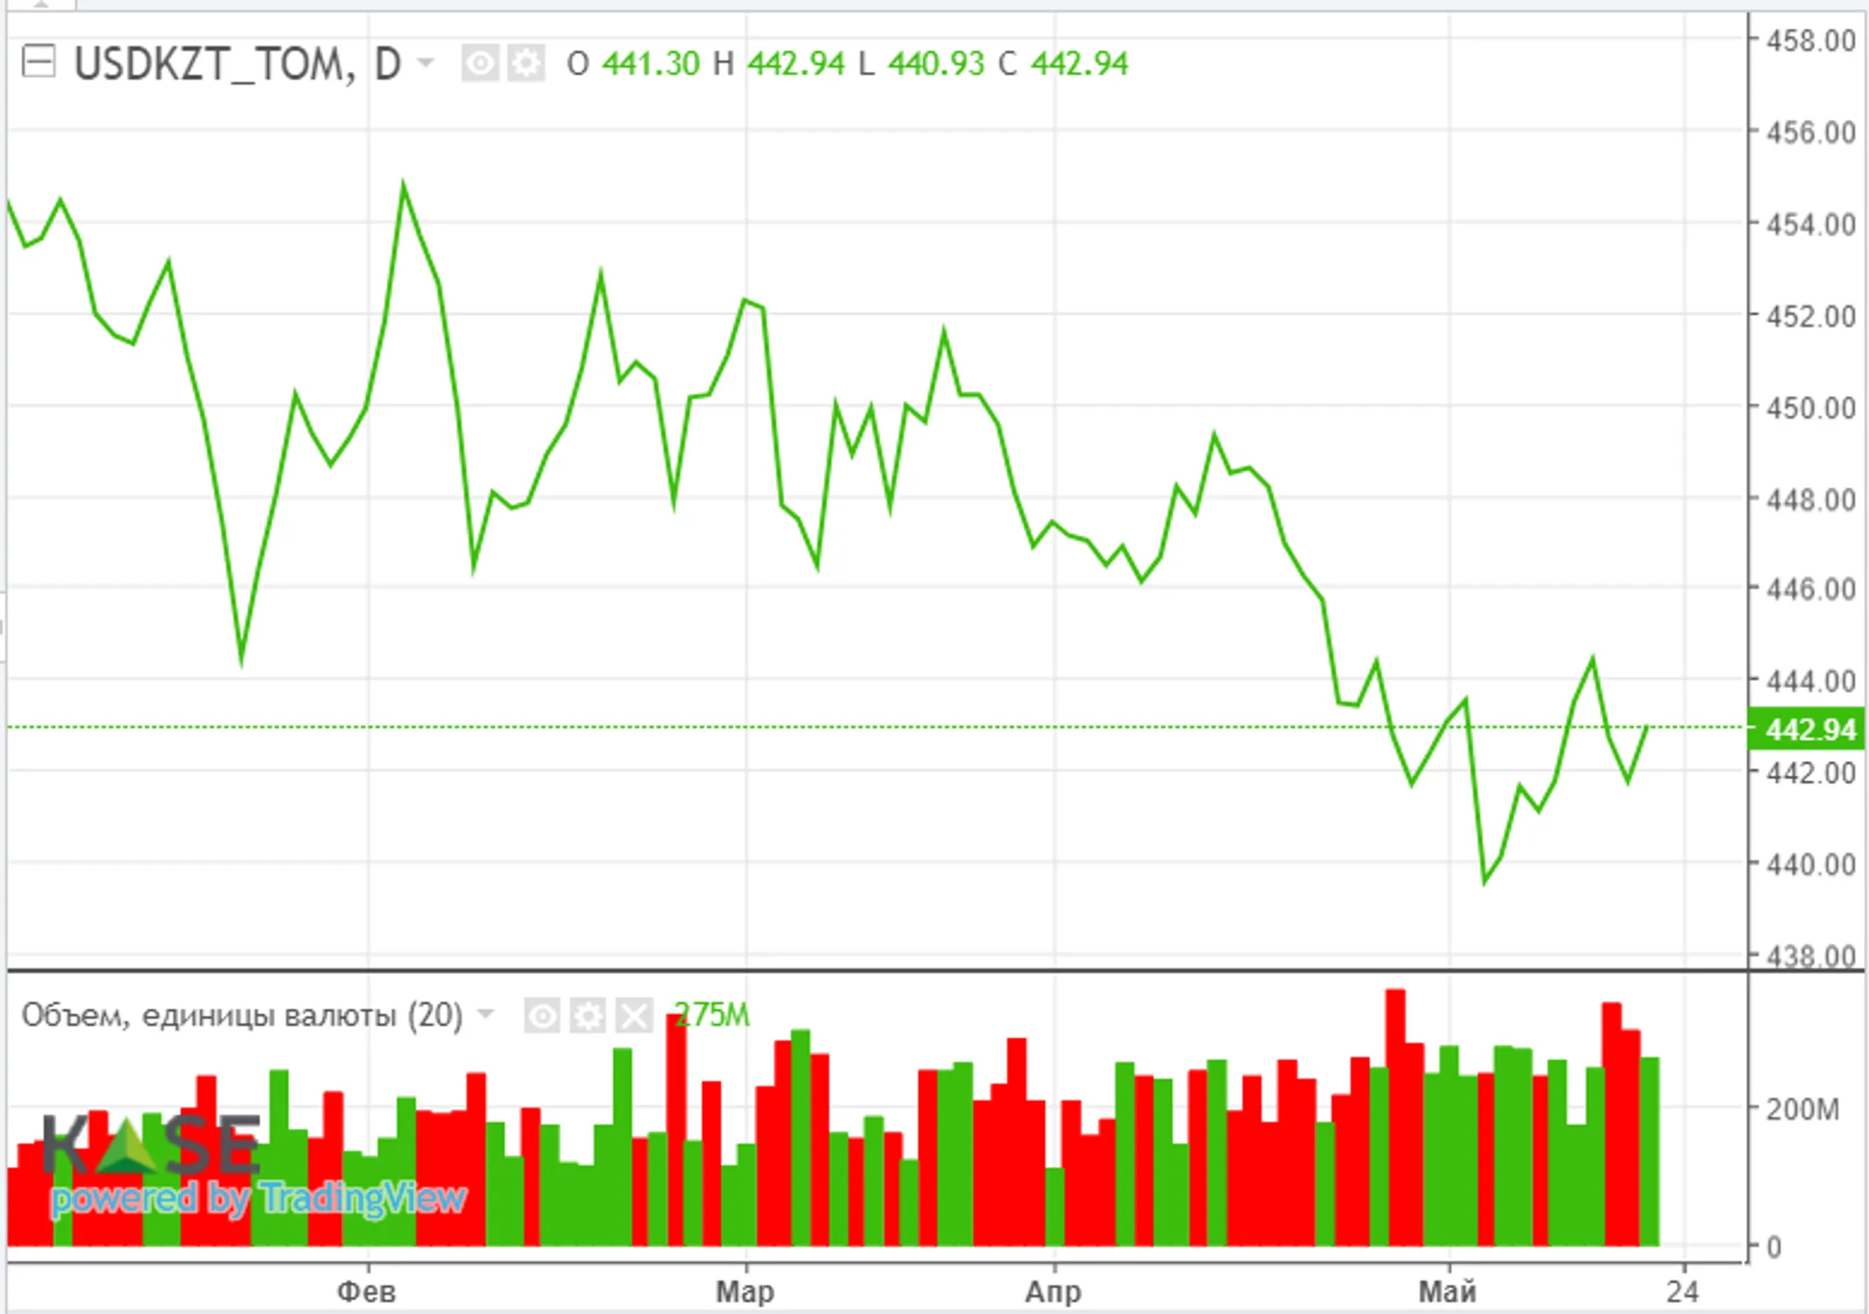
Task: Open USDKZT_TOM series settings gear
Action: pos(526,63)
